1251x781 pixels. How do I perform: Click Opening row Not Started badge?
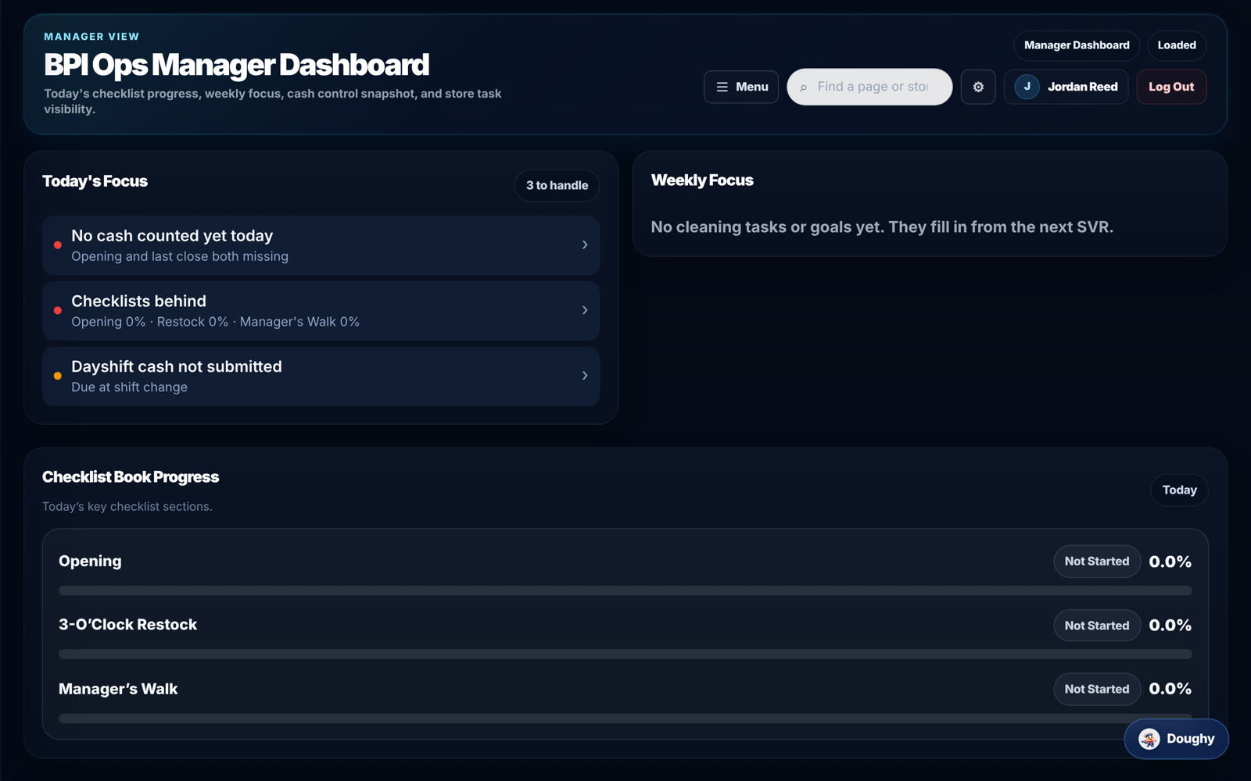click(1097, 562)
